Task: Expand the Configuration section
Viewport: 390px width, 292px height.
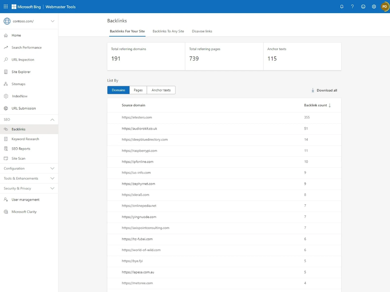Action: click(x=29, y=168)
